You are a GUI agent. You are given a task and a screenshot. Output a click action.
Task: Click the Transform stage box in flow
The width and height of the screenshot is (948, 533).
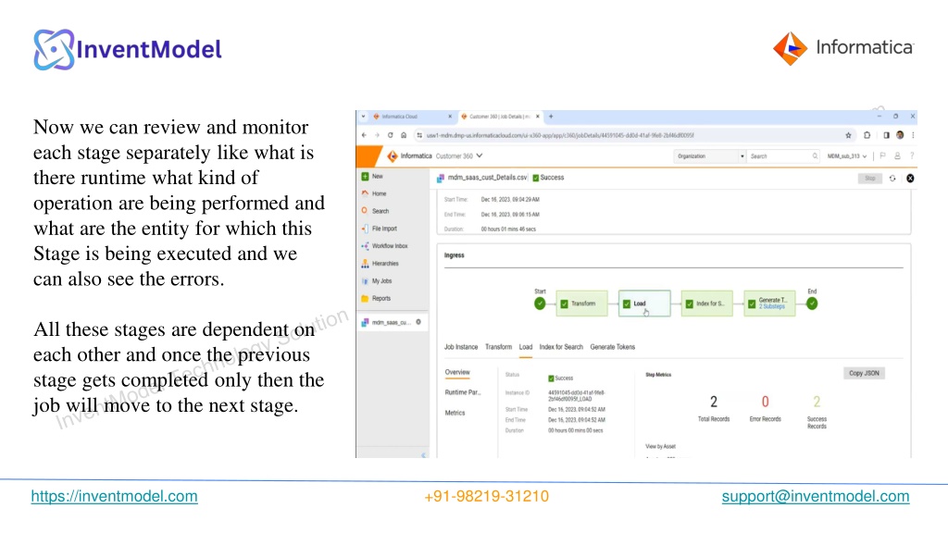click(581, 304)
